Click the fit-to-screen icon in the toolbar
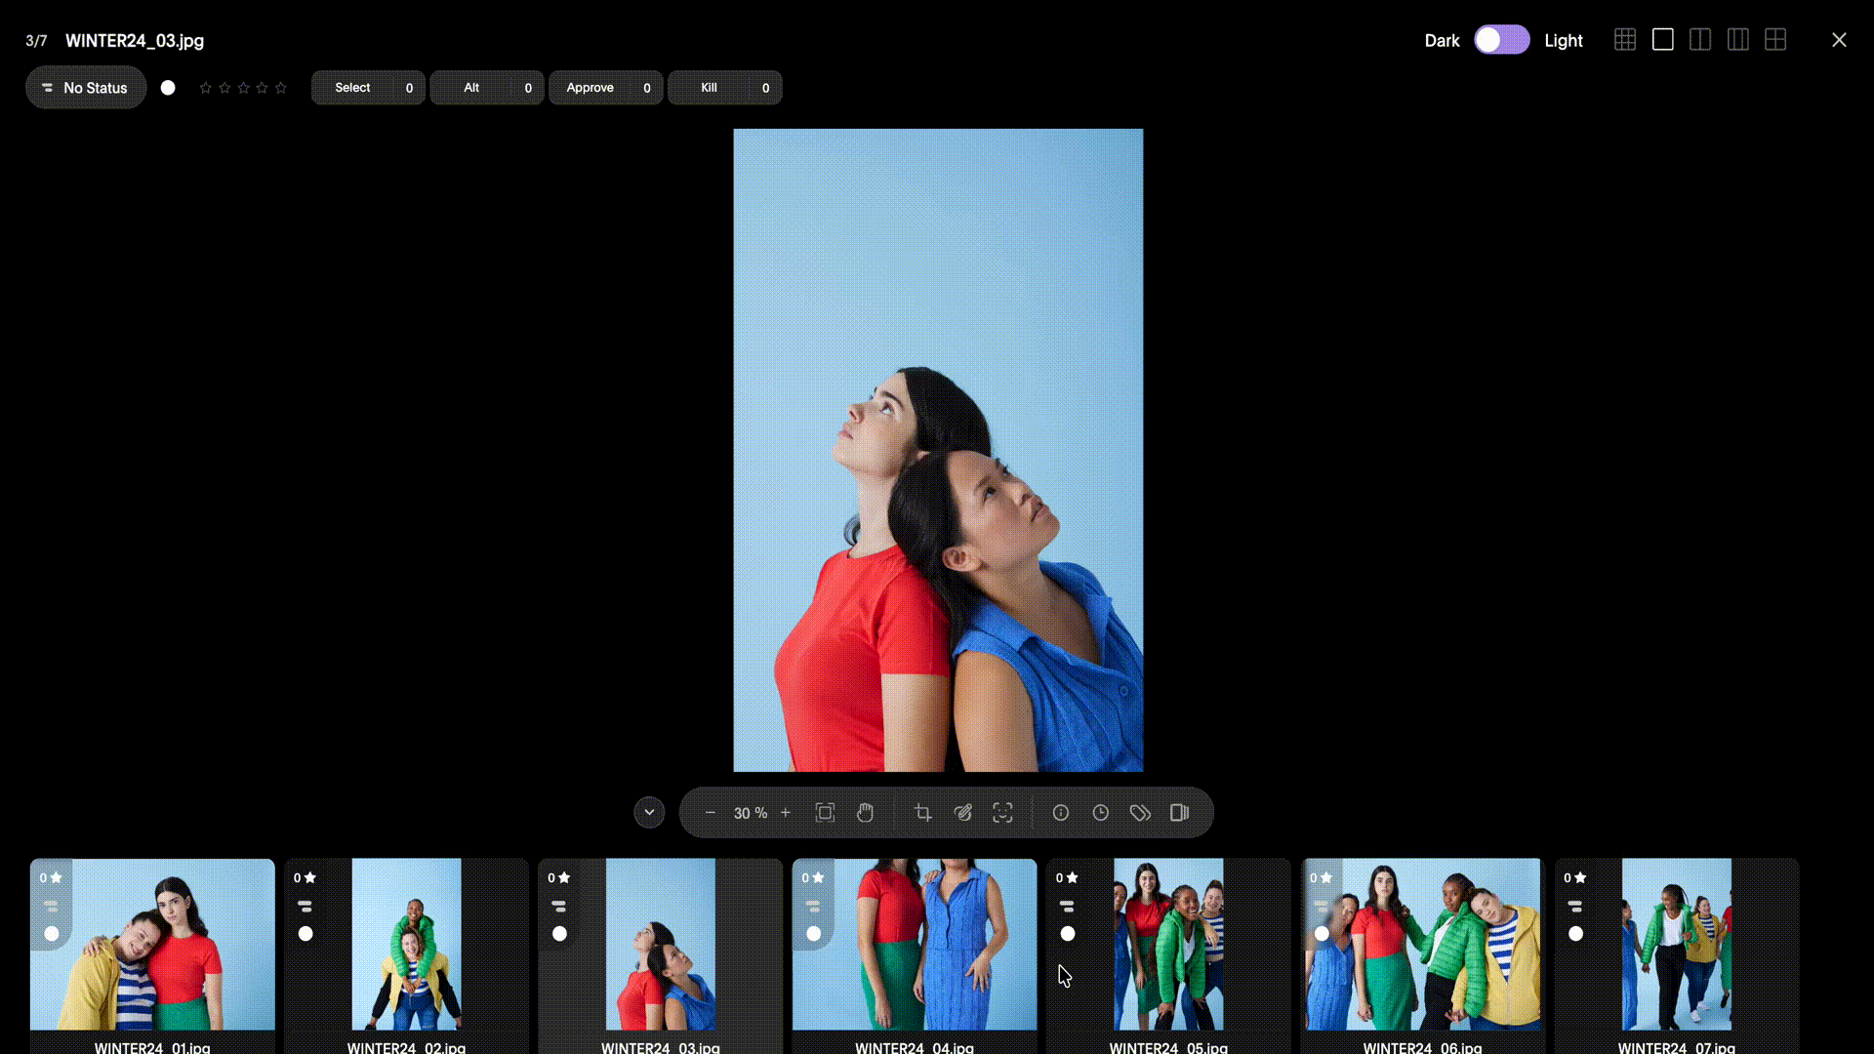Image resolution: width=1874 pixels, height=1054 pixels. pyautogui.click(x=825, y=813)
